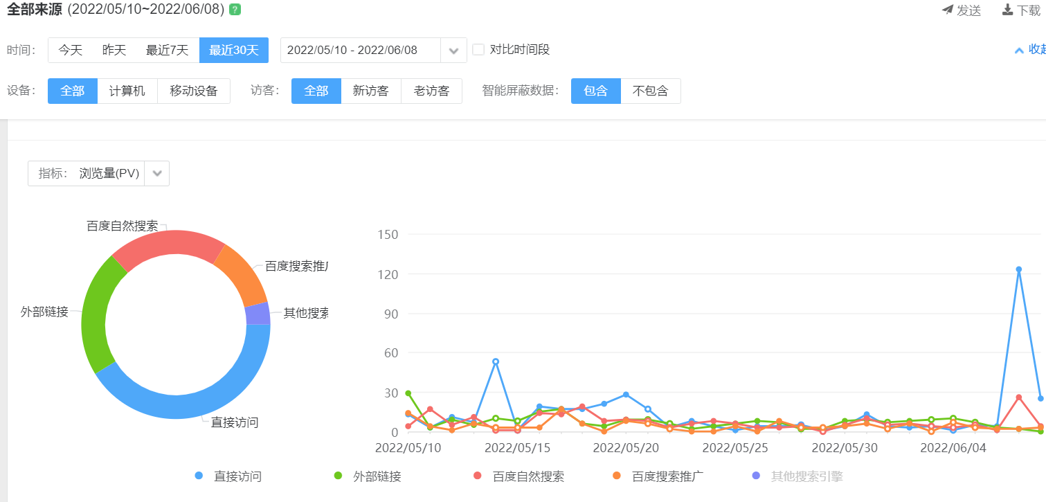Expand the 指标 浏览量(PV) dropdown
The width and height of the screenshot is (1046, 502).
[x=157, y=174]
